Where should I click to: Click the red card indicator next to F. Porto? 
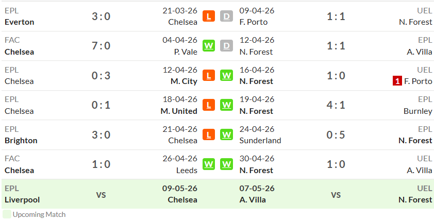tap(397, 81)
